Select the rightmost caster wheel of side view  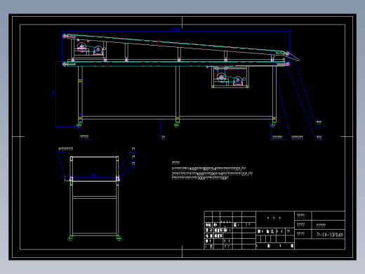[x=273, y=125]
